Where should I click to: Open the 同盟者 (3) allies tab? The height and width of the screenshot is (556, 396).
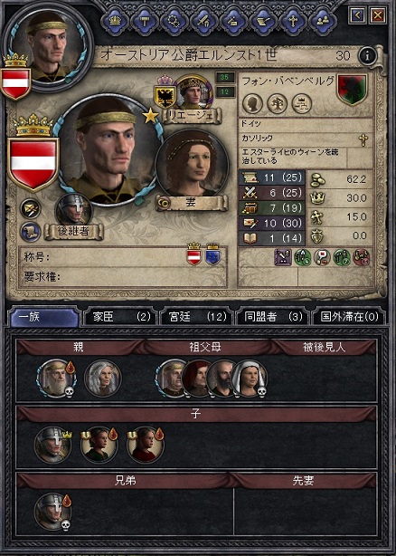[272, 317]
